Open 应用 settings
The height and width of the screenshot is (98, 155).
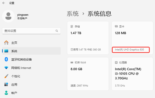31,85
